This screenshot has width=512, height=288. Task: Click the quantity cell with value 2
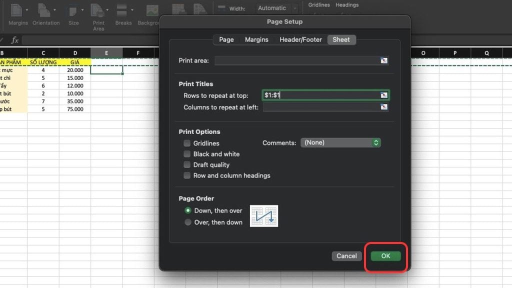(x=43, y=93)
